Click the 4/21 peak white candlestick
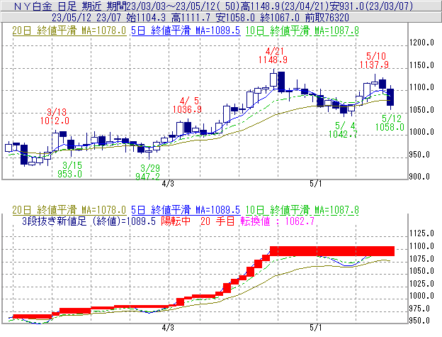Image resolution: width=442 pixels, height=337 pixels. click(x=273, y=79)
